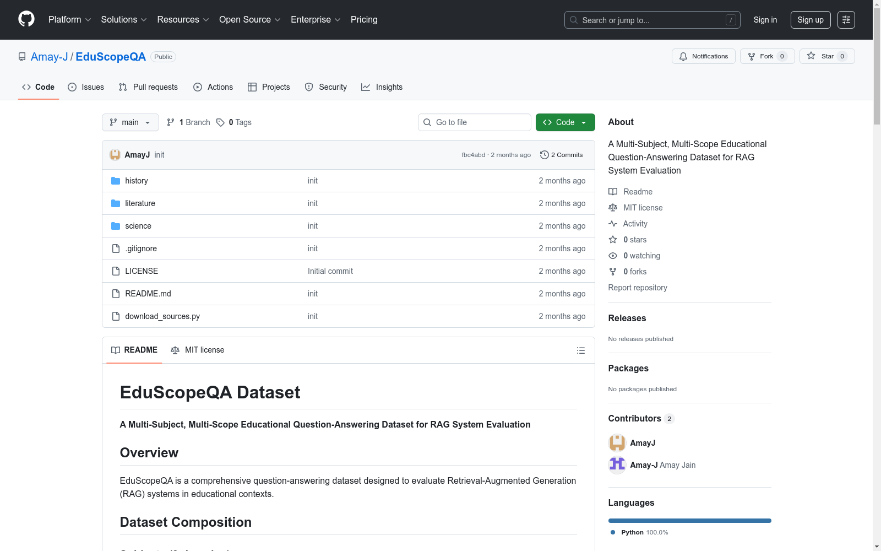The height and width of the screenshot is (551, 881).
Task: Select the README tab
Action: pyautogui.click(x=134, y=350)
